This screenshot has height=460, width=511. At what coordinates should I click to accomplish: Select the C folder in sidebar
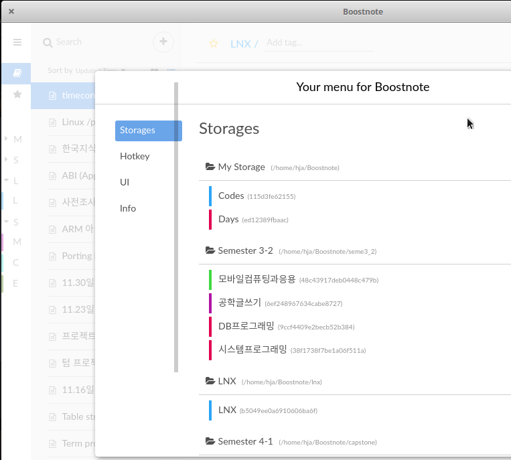(x=15, y=262)
